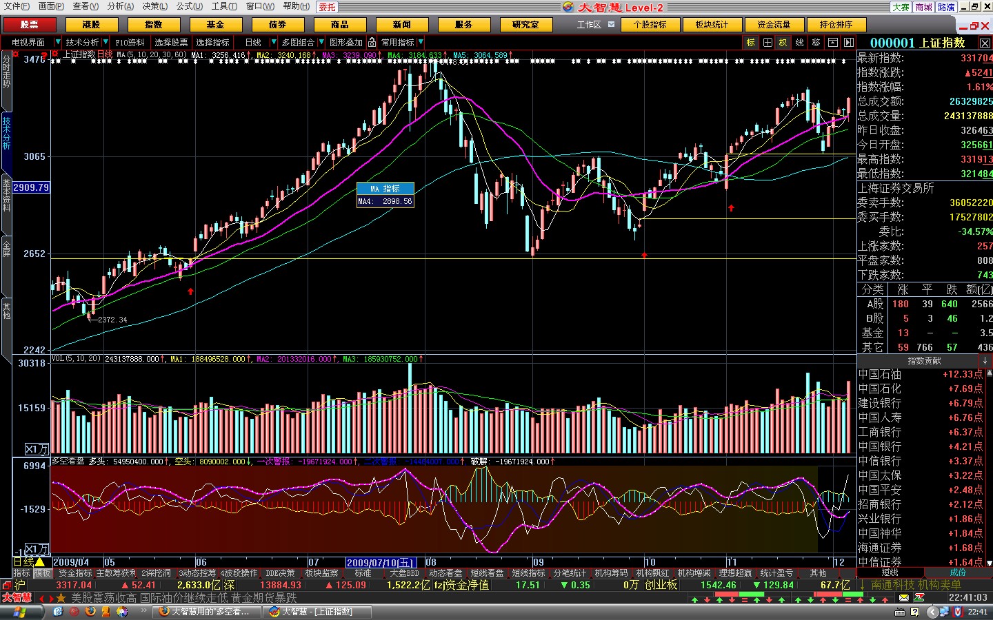This screenshot has height=620, width=993.
Task: Click the 中国石油 row in index contribution list
Action: (920, 374)
